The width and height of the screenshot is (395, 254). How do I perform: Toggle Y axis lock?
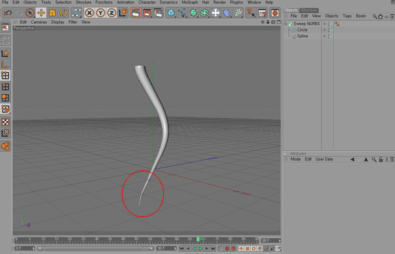point(101,13)
